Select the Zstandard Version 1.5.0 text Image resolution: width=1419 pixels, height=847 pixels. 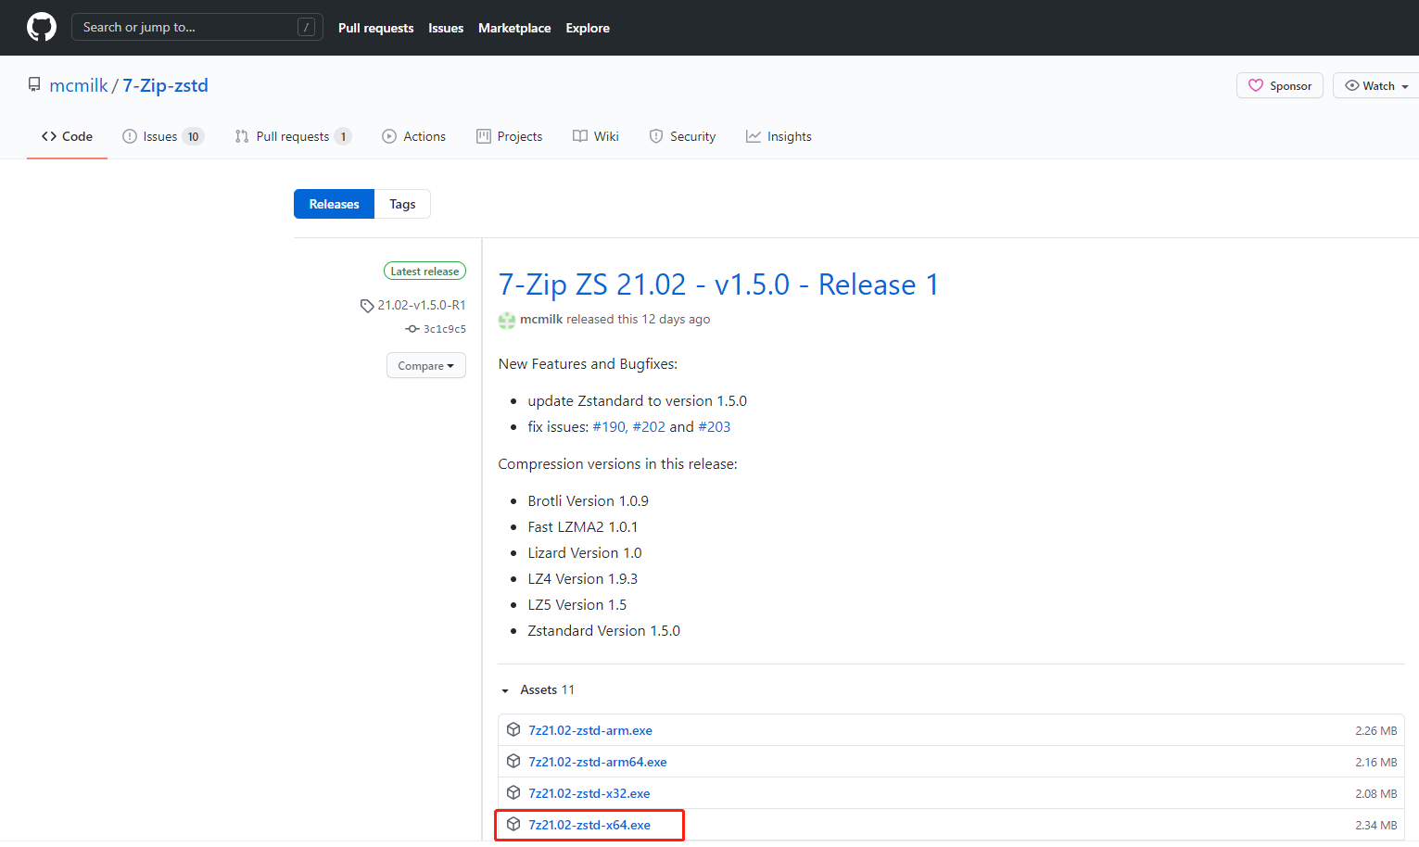point(603,630)
